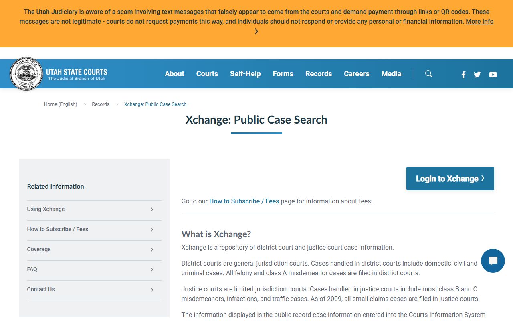
Task: Click the What is Xchange? heading
Action: [216, 234]
